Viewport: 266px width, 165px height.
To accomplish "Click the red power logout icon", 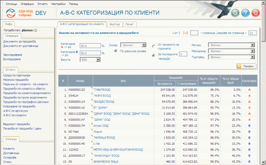I will 256,13.
